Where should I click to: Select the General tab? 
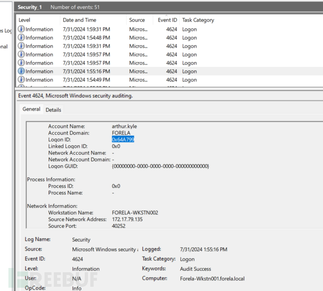click(31, 109)
